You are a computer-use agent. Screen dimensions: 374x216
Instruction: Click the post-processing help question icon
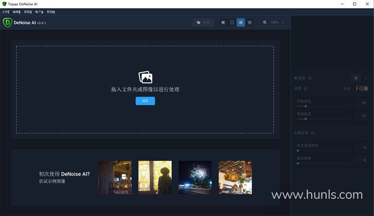[x=312, y=133]
